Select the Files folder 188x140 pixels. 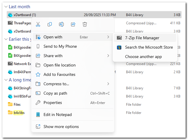17,104
